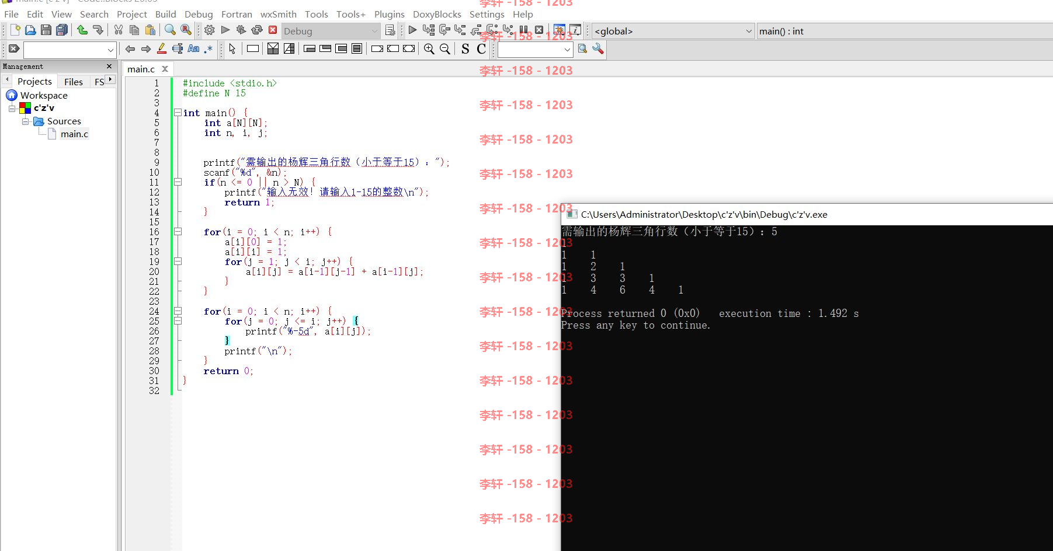Jump back with the left arrow icon

pyautogui.click(x=130, y=49)
